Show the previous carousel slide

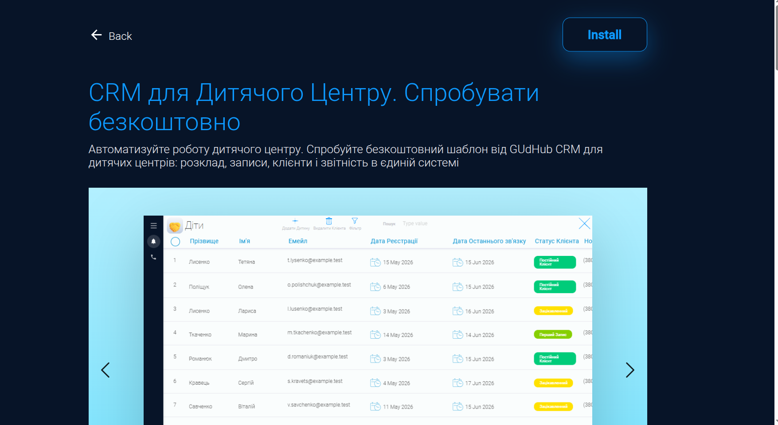[106, 370]
